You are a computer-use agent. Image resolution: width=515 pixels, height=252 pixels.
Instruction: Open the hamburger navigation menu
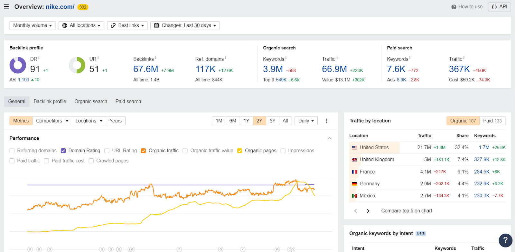click(x=6, y=6)
